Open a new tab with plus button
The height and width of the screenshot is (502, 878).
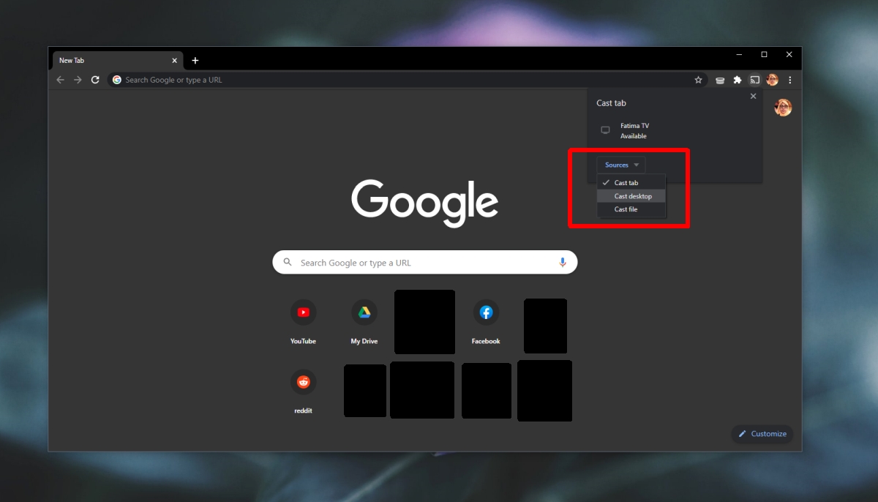point(195,61)
